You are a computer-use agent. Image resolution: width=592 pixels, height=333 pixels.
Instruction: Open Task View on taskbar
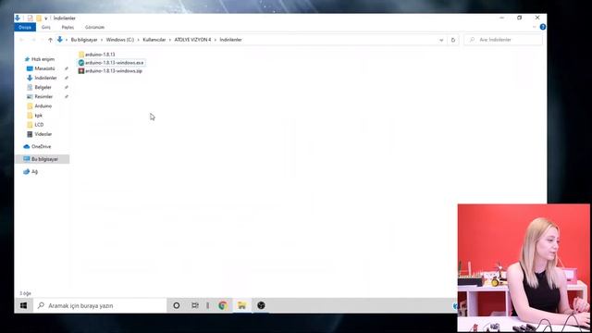coord(195,305)
